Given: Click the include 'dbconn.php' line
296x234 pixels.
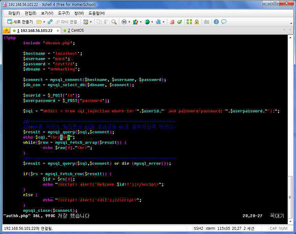Looking at the screenshot, I should tap(49, 43).
